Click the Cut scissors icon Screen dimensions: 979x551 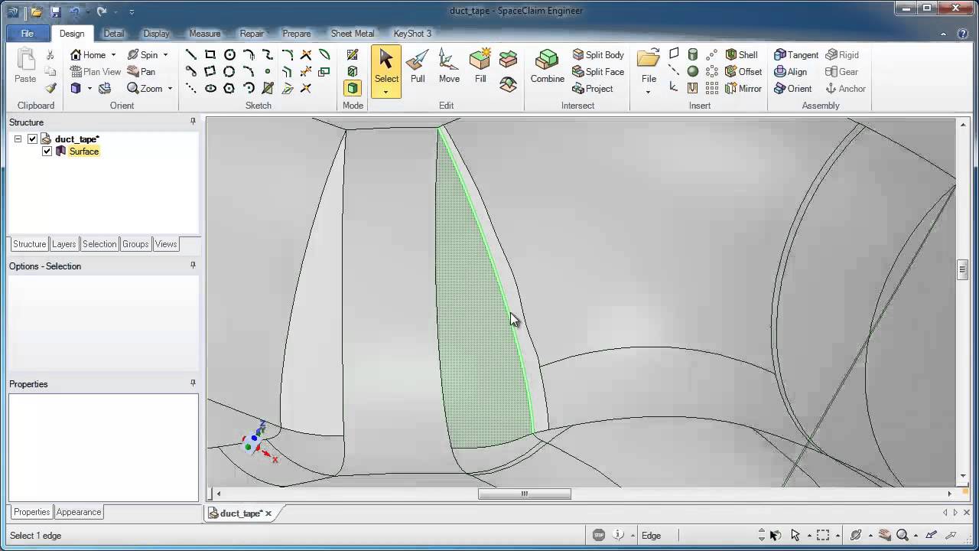pyautogui.click(x=50, y=55)
